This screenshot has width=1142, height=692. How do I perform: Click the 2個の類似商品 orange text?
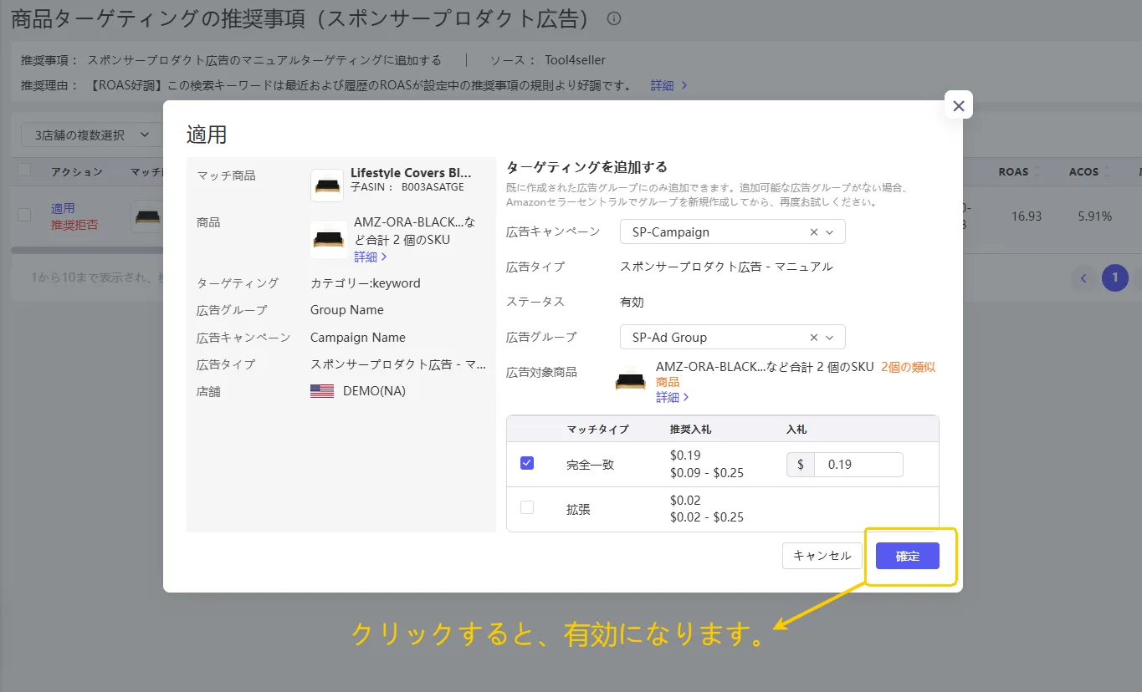tap(796, 374)
